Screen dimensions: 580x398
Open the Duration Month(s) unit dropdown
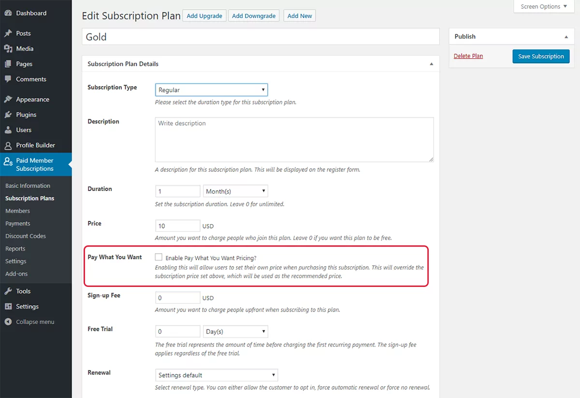pyautogui.click(x=235, y=191)
